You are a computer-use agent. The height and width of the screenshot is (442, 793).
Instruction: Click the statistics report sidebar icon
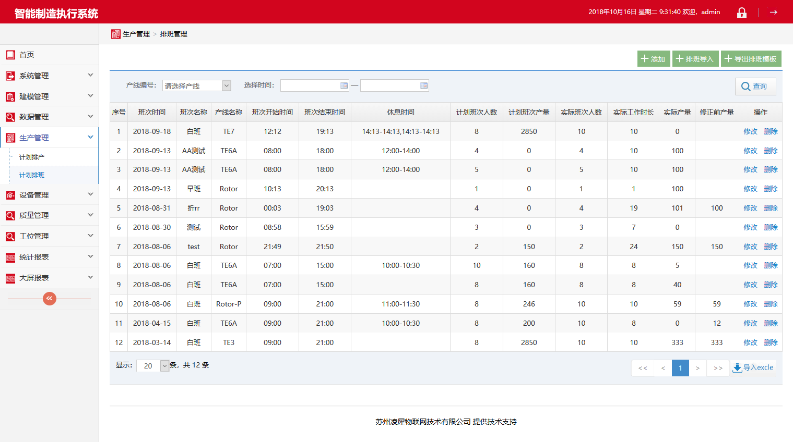tap(10, 257)
